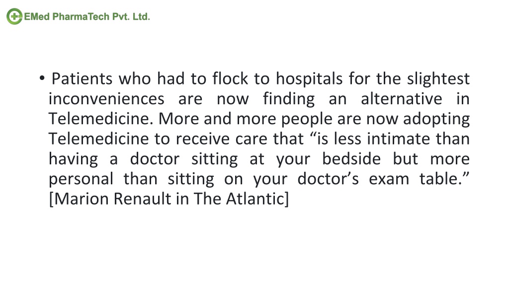Click the word adopting
The height and width of the screenshot is (286, 509).
tap(436, 119)
